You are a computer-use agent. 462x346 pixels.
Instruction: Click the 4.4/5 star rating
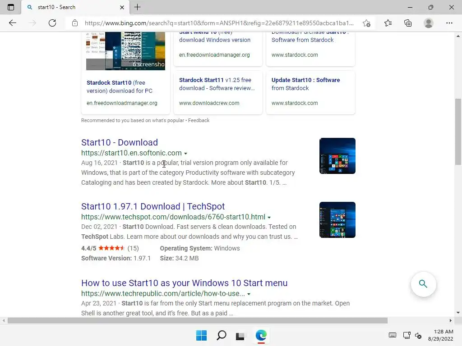point(110,248)
